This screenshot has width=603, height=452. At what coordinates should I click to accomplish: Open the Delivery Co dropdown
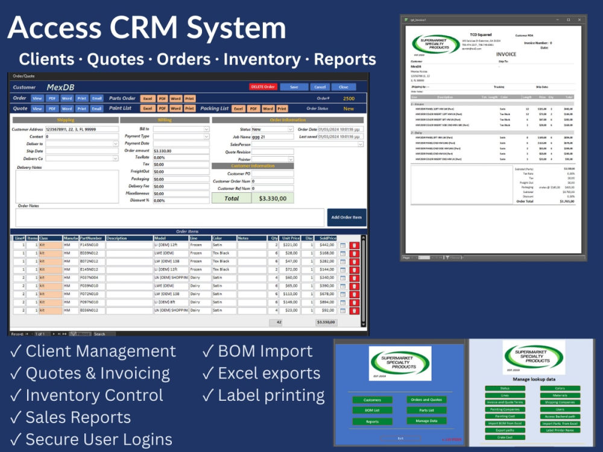[115, 159]
